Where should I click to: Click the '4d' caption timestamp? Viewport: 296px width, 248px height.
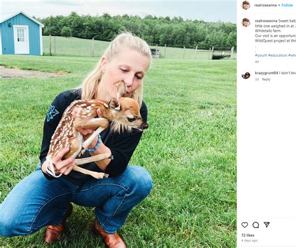257,62
